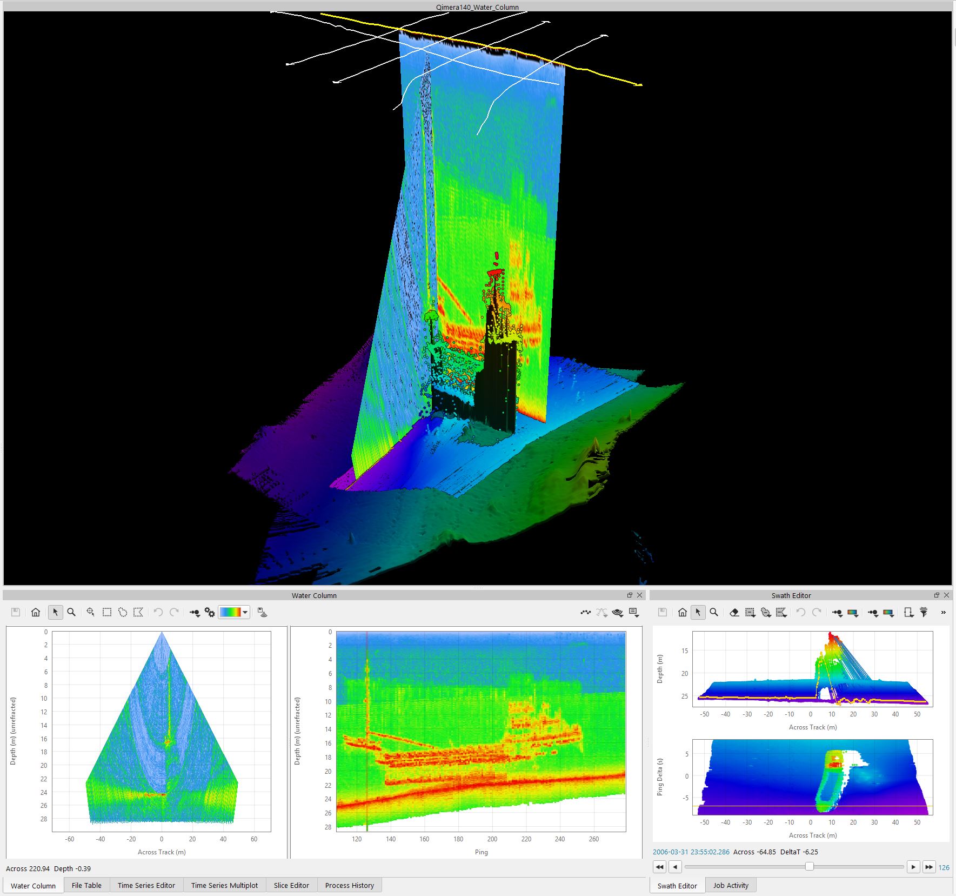The height and width of the screenshot is (896, 956).
Task: Open the rectangle select dropdown in Swath Editor
Action: click(x=750, y=612)
